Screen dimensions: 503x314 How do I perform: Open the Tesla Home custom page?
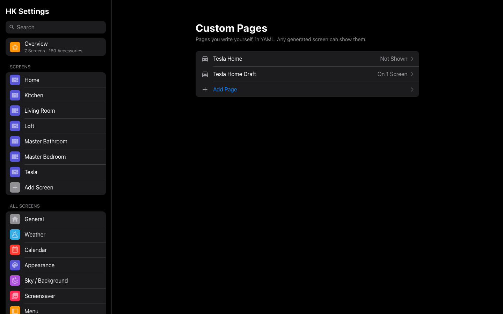point(307,59)
